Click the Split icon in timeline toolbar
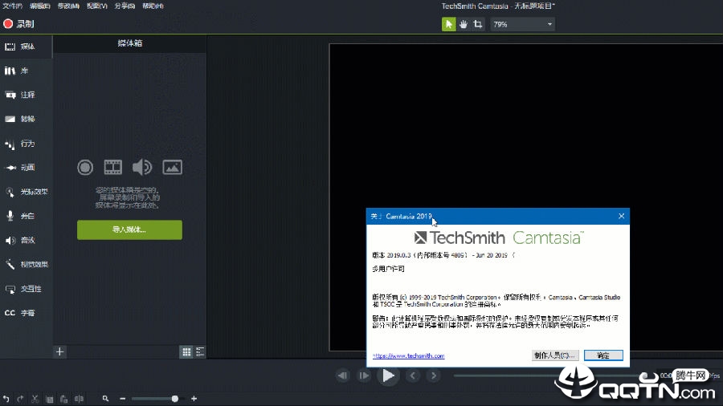 [80, 399]
